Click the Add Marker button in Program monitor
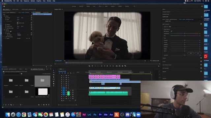Viewport: 211px width, 118px height. coord(92,66)
